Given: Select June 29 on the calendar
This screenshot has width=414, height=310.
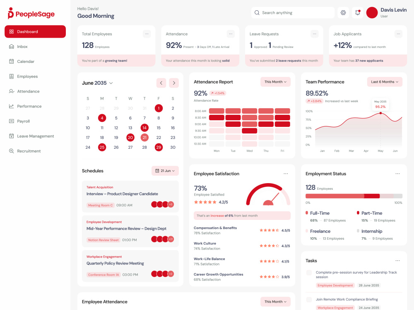Looking at the screenshot, I should (159, 148).
